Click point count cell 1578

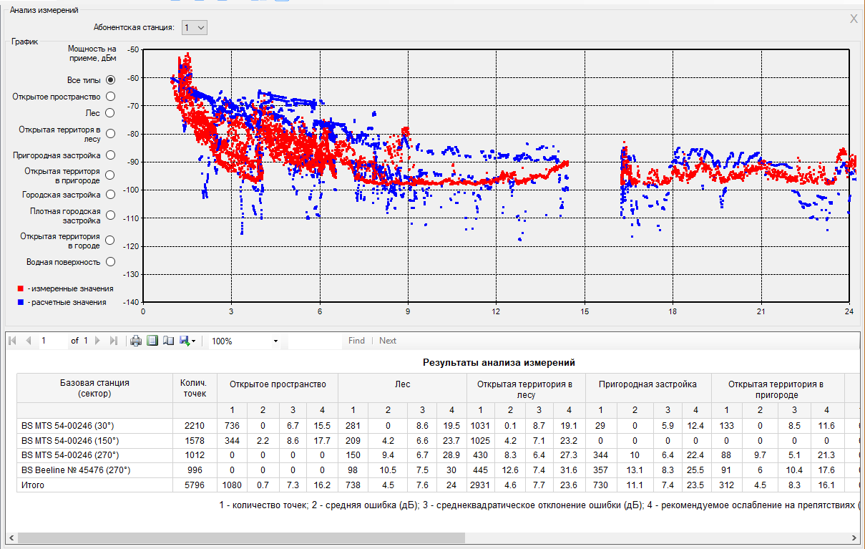tap(195, 440)
